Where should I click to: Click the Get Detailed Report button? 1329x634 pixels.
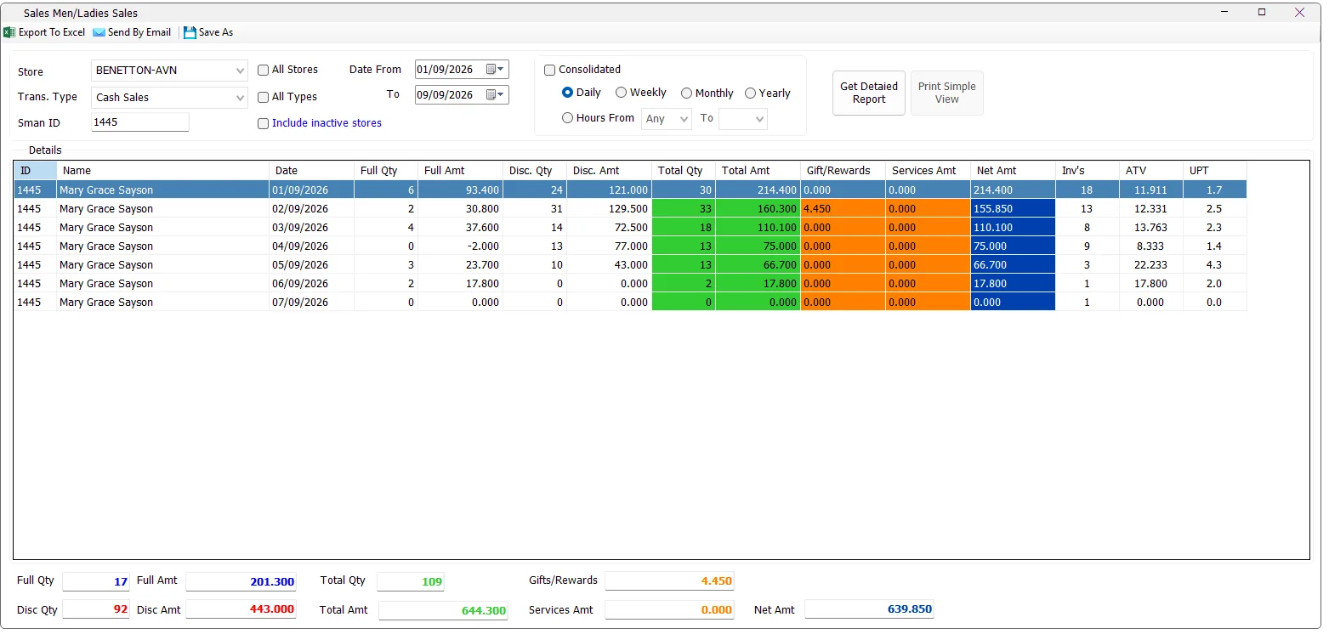click(x=869, y=93)
